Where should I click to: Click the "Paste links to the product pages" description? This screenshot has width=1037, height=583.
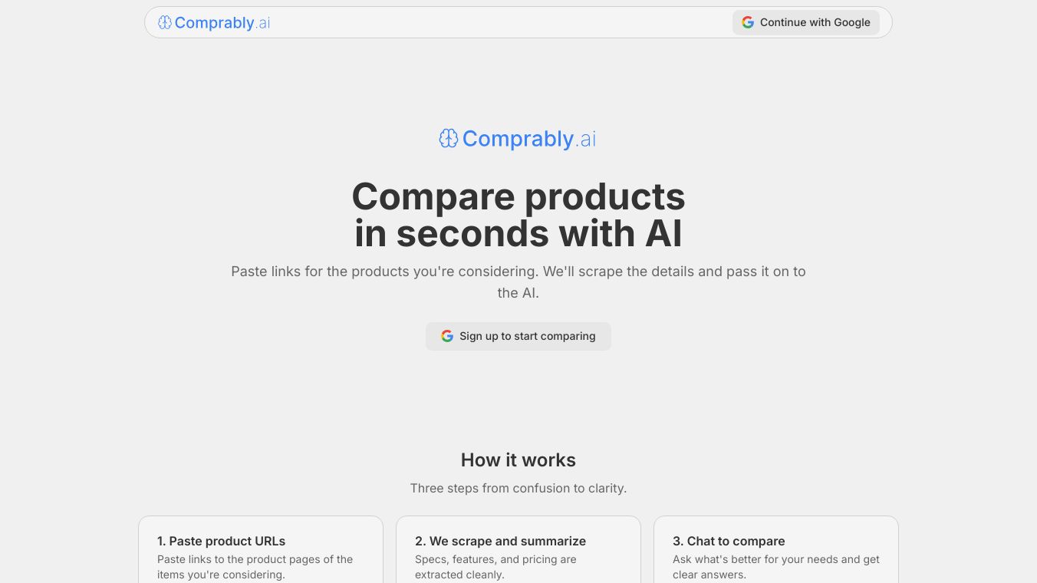coord(255,567)
